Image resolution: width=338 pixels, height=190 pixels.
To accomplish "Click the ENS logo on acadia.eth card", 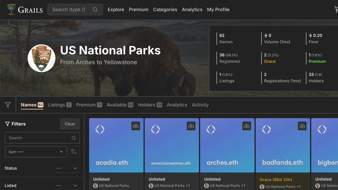I will pyautogui.click(x=100, y=129).
